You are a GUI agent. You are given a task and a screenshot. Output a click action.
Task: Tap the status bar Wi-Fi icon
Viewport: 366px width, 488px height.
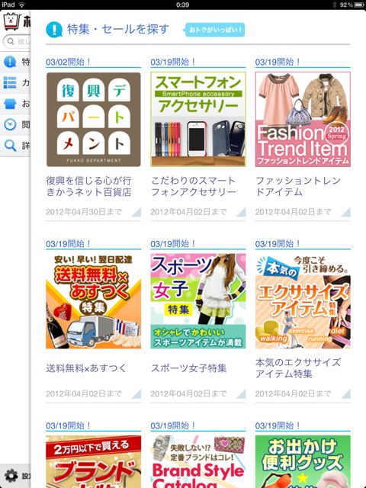click(x=21, y=5)
